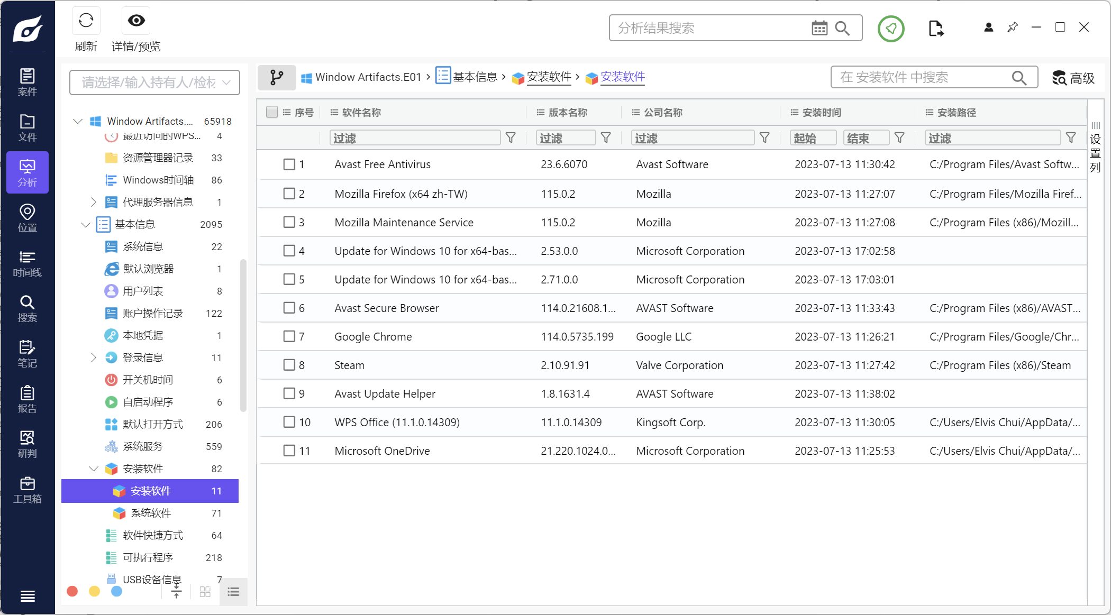Click the collapse vertical arrows icon
The height and width of the screenshot is (615, 1111).
pos(176,592)
